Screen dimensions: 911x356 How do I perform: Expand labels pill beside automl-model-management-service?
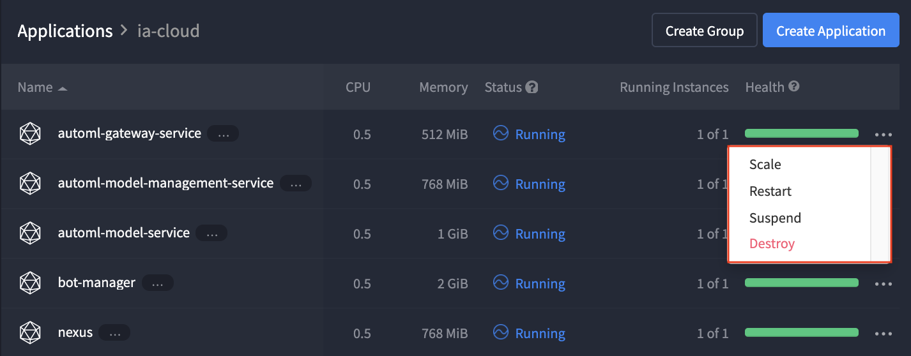(x=296, y=184)
